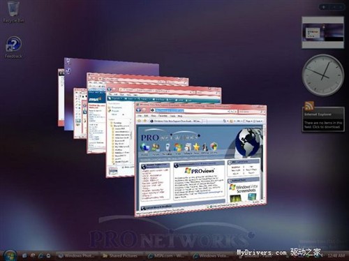
Task: Click the Home globe icon on ProNetworks page
Action: pos(145,149)
